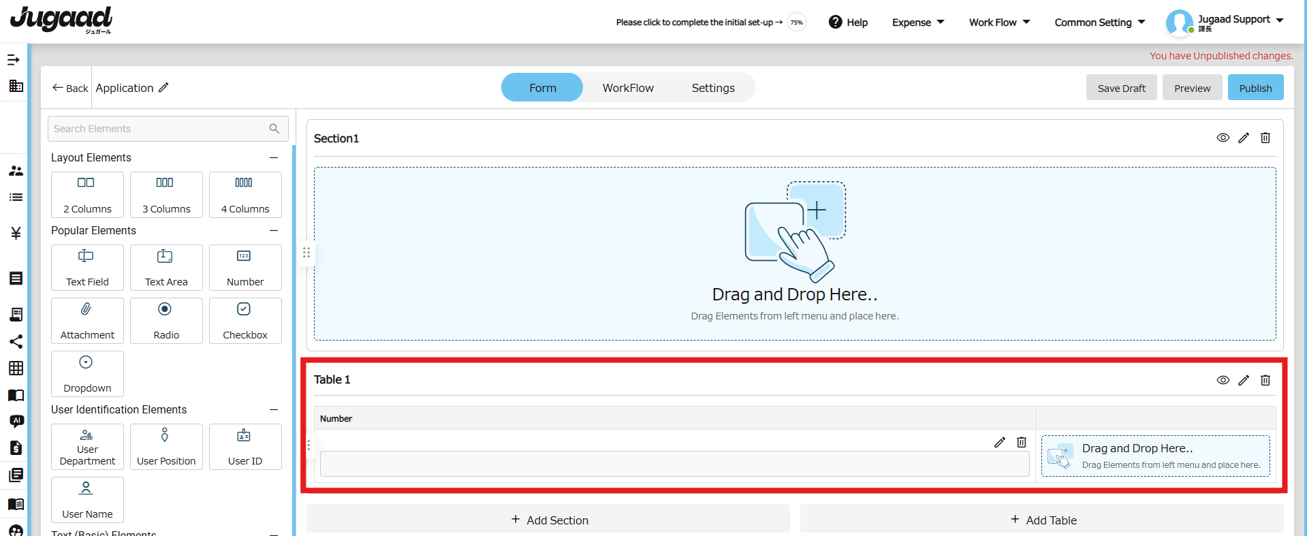
Task: Open the Settings tab
Action: tap(712, 88)
